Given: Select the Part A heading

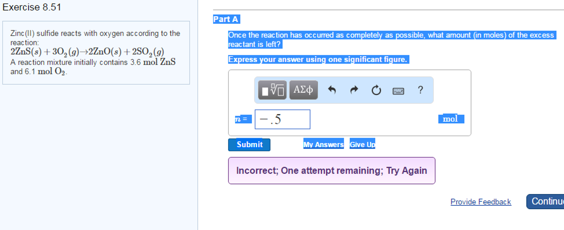Looking at the screenshot, I should click(226, 19).
